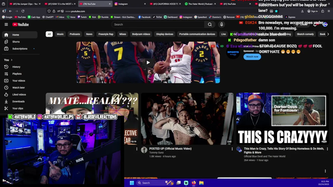Image resolution: width=333 pixels, height=187 pixels.
Task: Open Shorts in the sidebar
Action: [20, 42]
